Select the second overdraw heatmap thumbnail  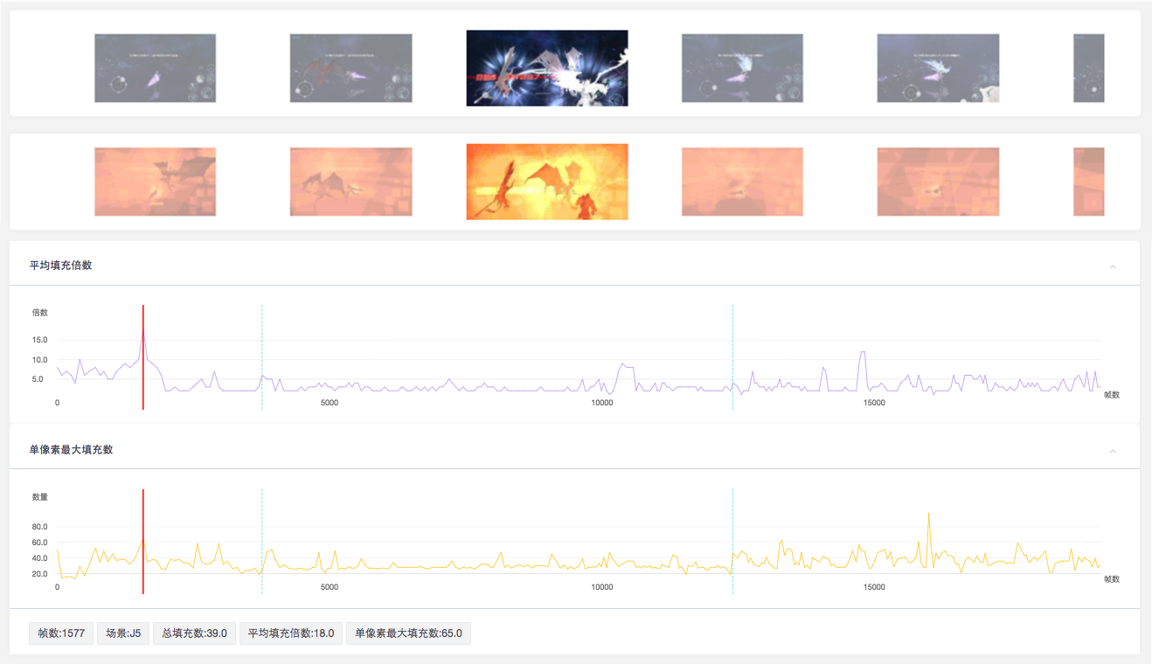click(350, 182)
